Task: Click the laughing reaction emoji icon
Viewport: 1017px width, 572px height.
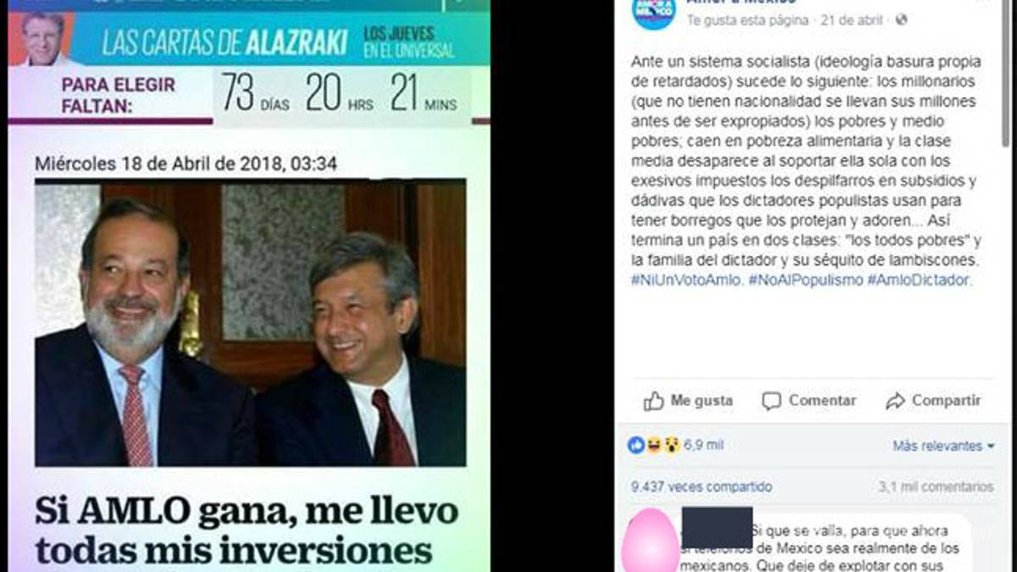Action: click(653, 446)
